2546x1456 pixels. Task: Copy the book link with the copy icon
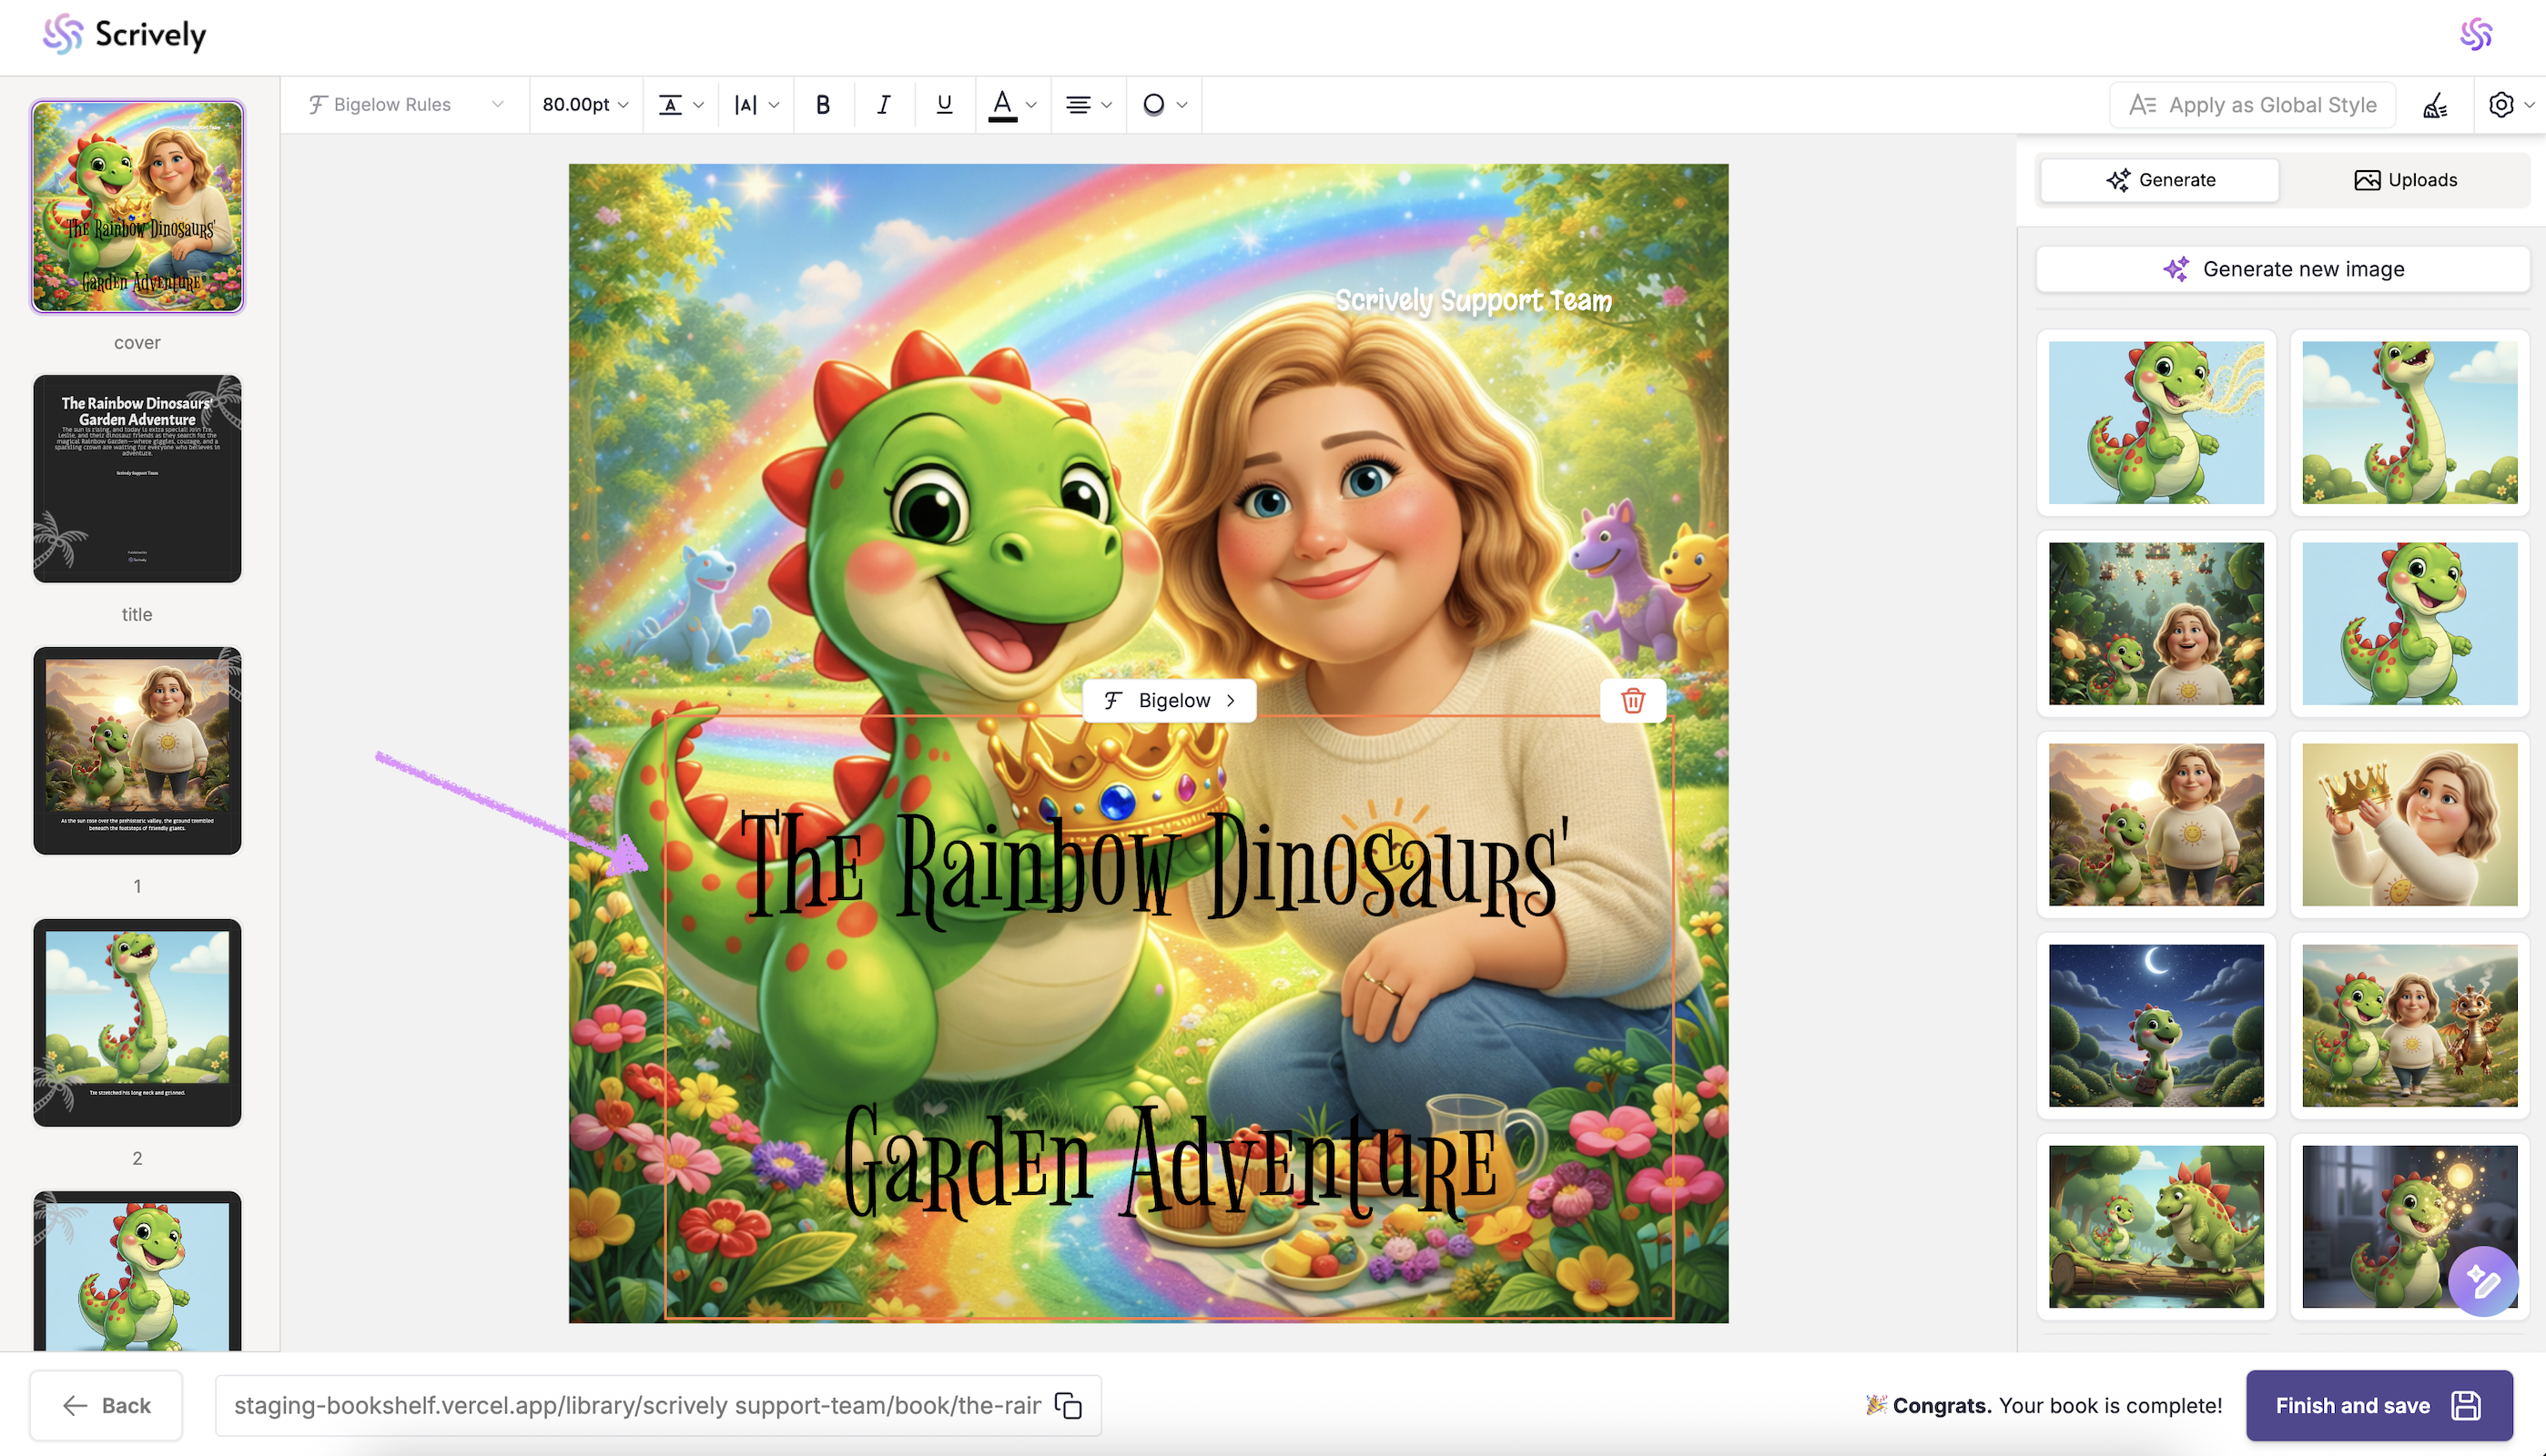tap(1068, 1405)
